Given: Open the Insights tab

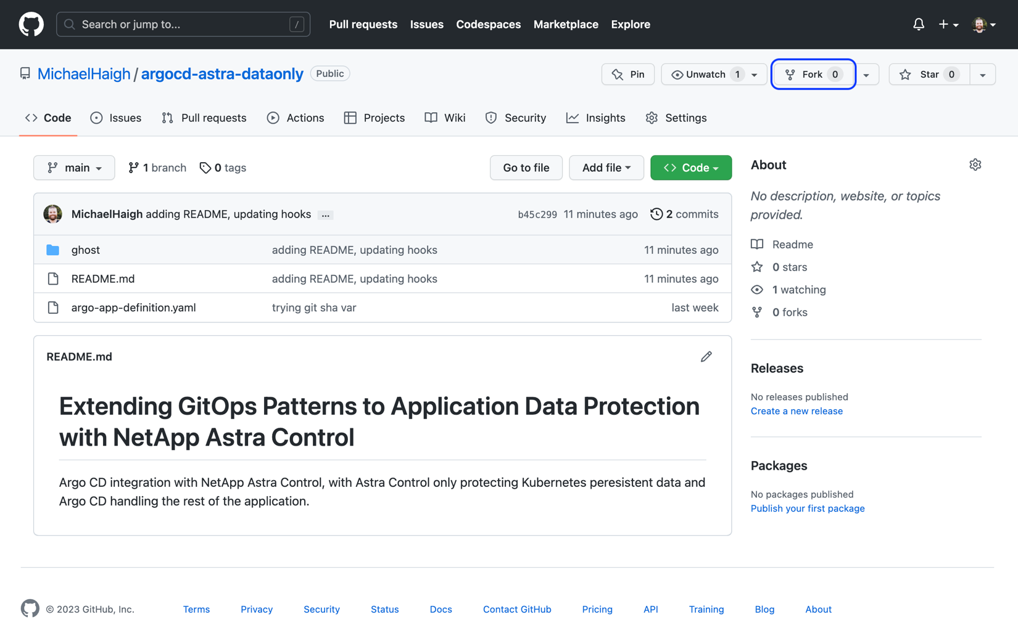Looking at the screenshot, I should pos(595,118).
